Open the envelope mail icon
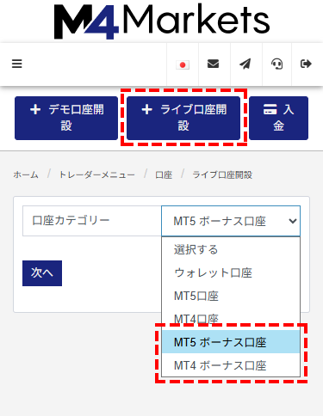 (x=213, y=64)
